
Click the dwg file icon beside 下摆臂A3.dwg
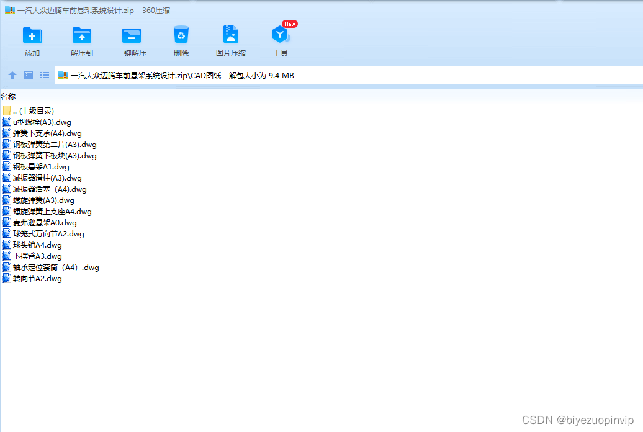(x=7, y=256)
